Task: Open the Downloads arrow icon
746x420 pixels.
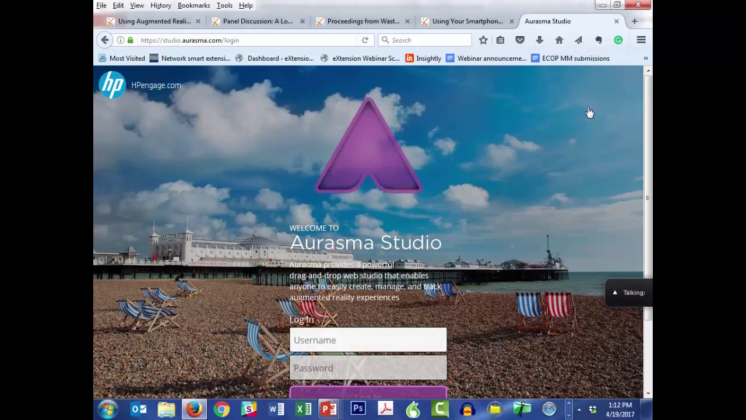Action: click(540, 40)
